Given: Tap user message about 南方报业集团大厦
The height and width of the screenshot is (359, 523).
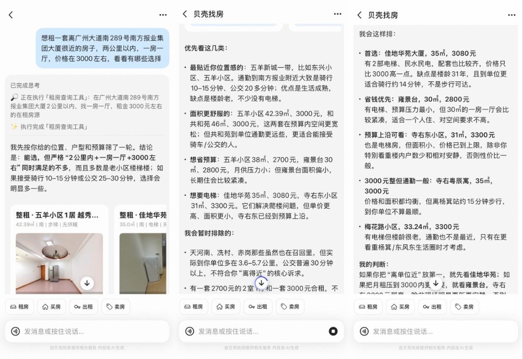Looking at the screenshot, I should [x=102, y=48].
